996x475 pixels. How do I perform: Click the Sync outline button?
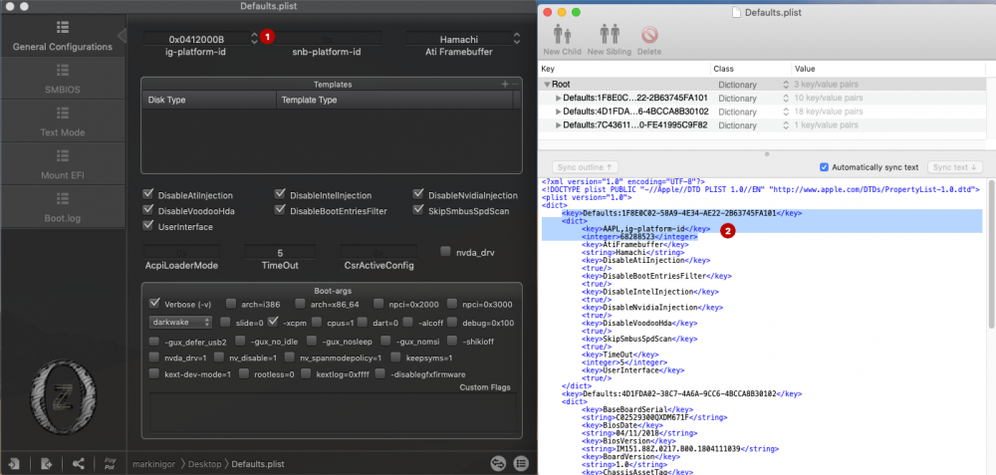point(585,167)
